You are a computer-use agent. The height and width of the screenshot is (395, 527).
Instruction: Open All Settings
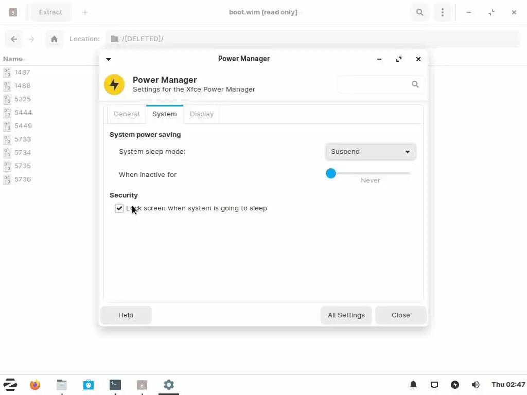(x=346, y=315)
